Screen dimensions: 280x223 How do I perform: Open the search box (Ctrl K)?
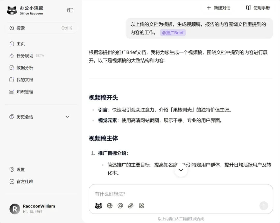41,28
